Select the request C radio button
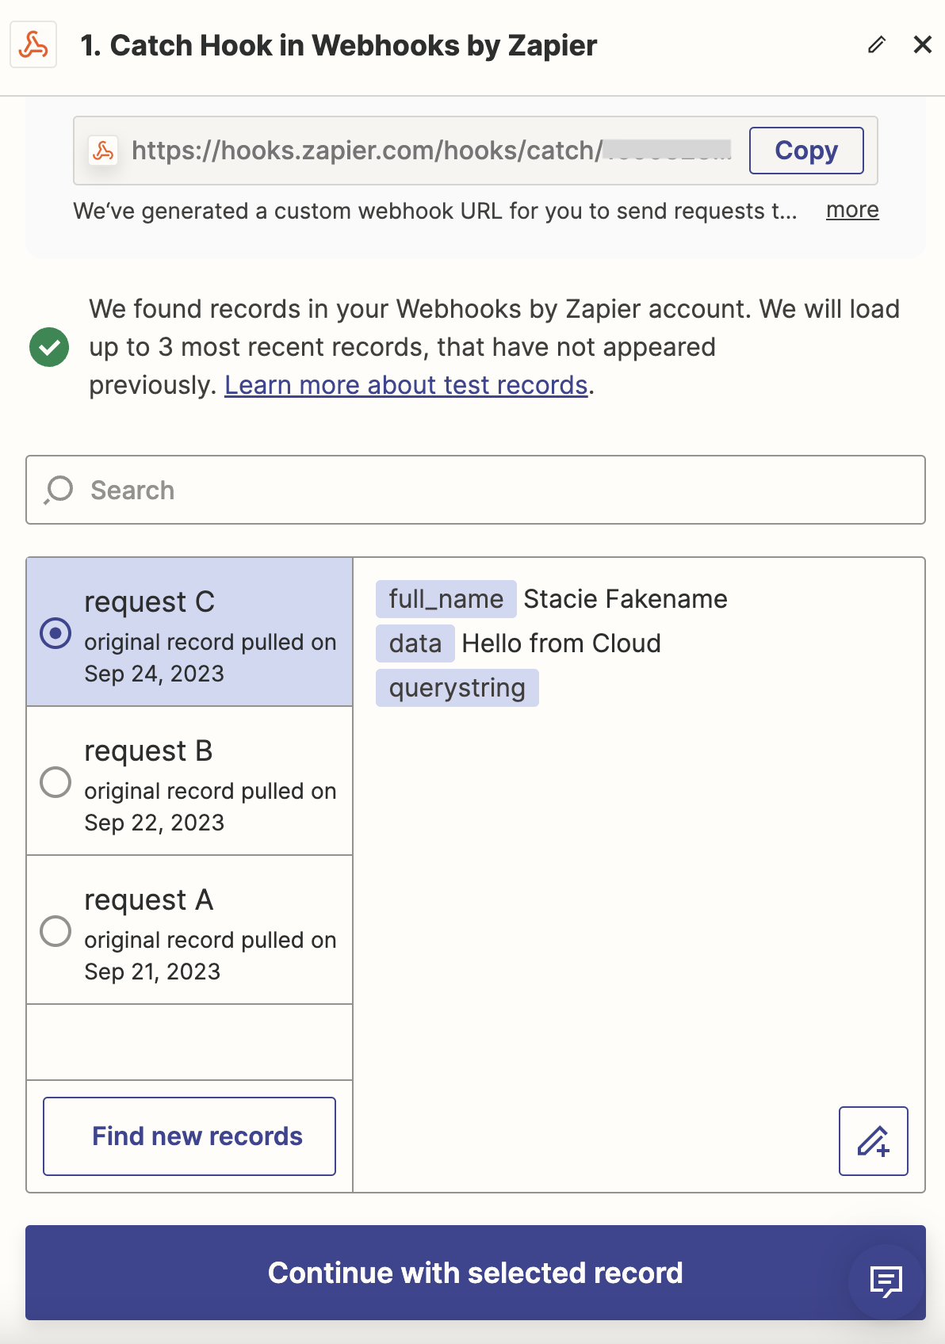This screenshot has width=945, height=1344. pos(55,633)
